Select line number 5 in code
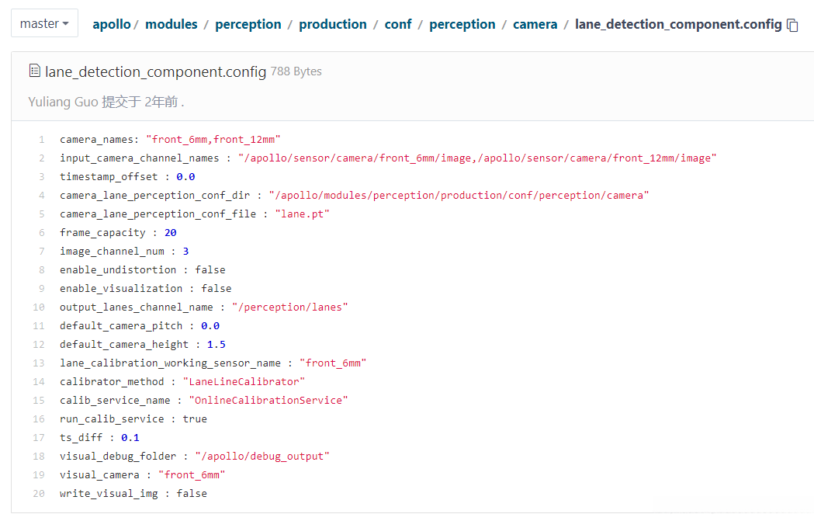The image size is (814, 521). point(42,214)
